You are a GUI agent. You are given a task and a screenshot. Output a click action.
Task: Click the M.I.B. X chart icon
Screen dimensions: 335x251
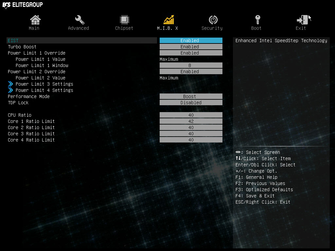(x=169, y=20)
